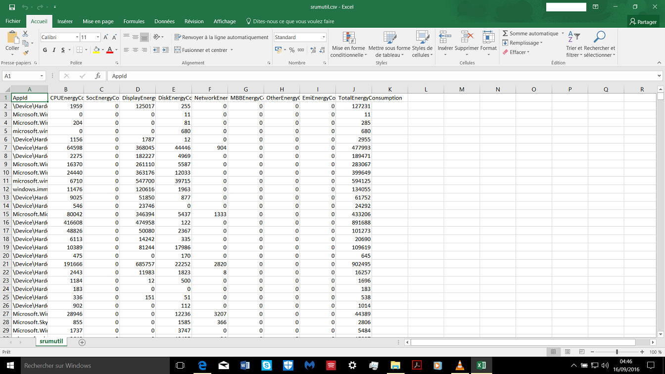Switch to the Données tab
This screenshot has height=374, width=665.
(164, 21)
